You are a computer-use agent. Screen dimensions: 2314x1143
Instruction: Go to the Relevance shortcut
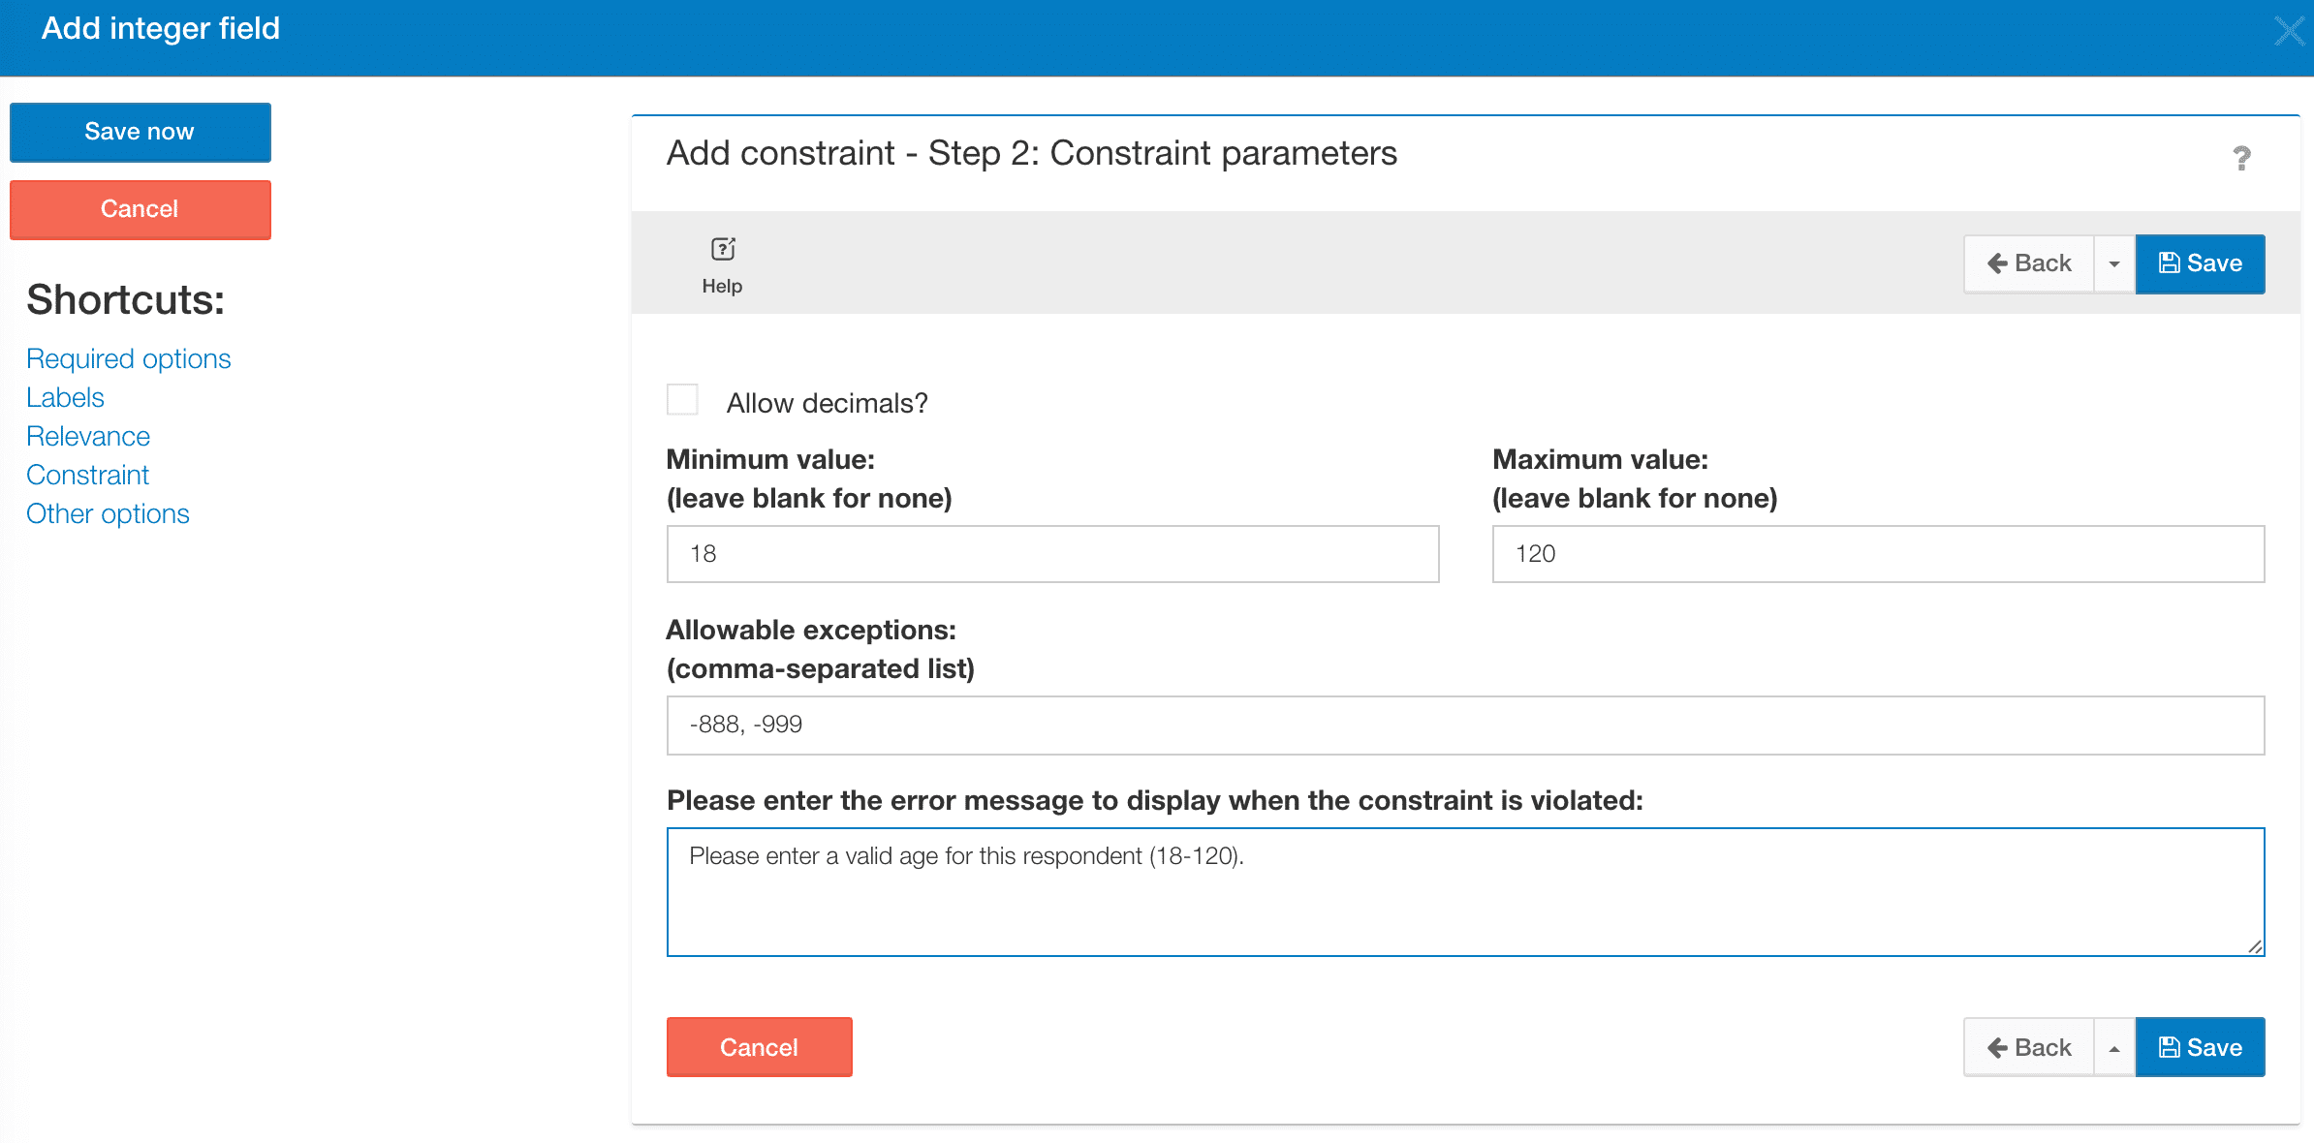coord(88,436)
